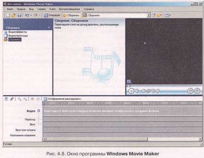
Task: Create a new collection folder
Action: point(159,15)
